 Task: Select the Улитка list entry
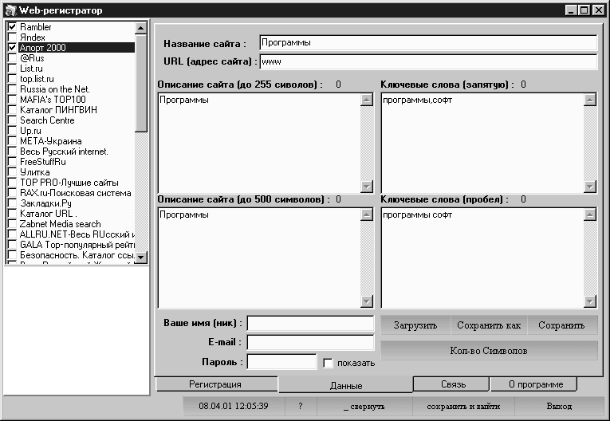[x=34, y=172]
